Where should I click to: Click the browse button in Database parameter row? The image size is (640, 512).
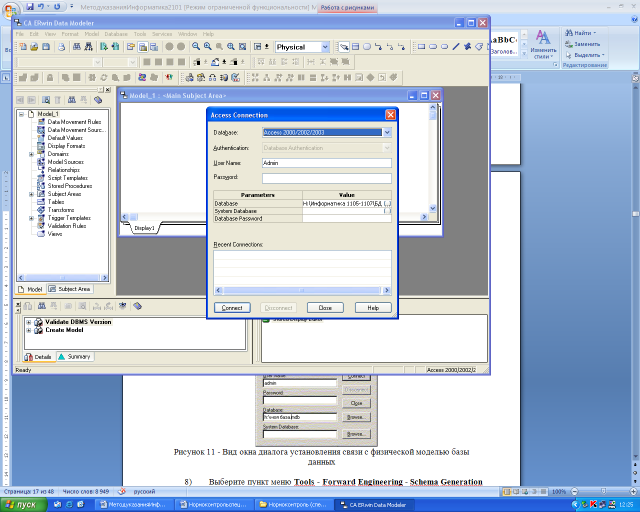[x=387, y=203]
